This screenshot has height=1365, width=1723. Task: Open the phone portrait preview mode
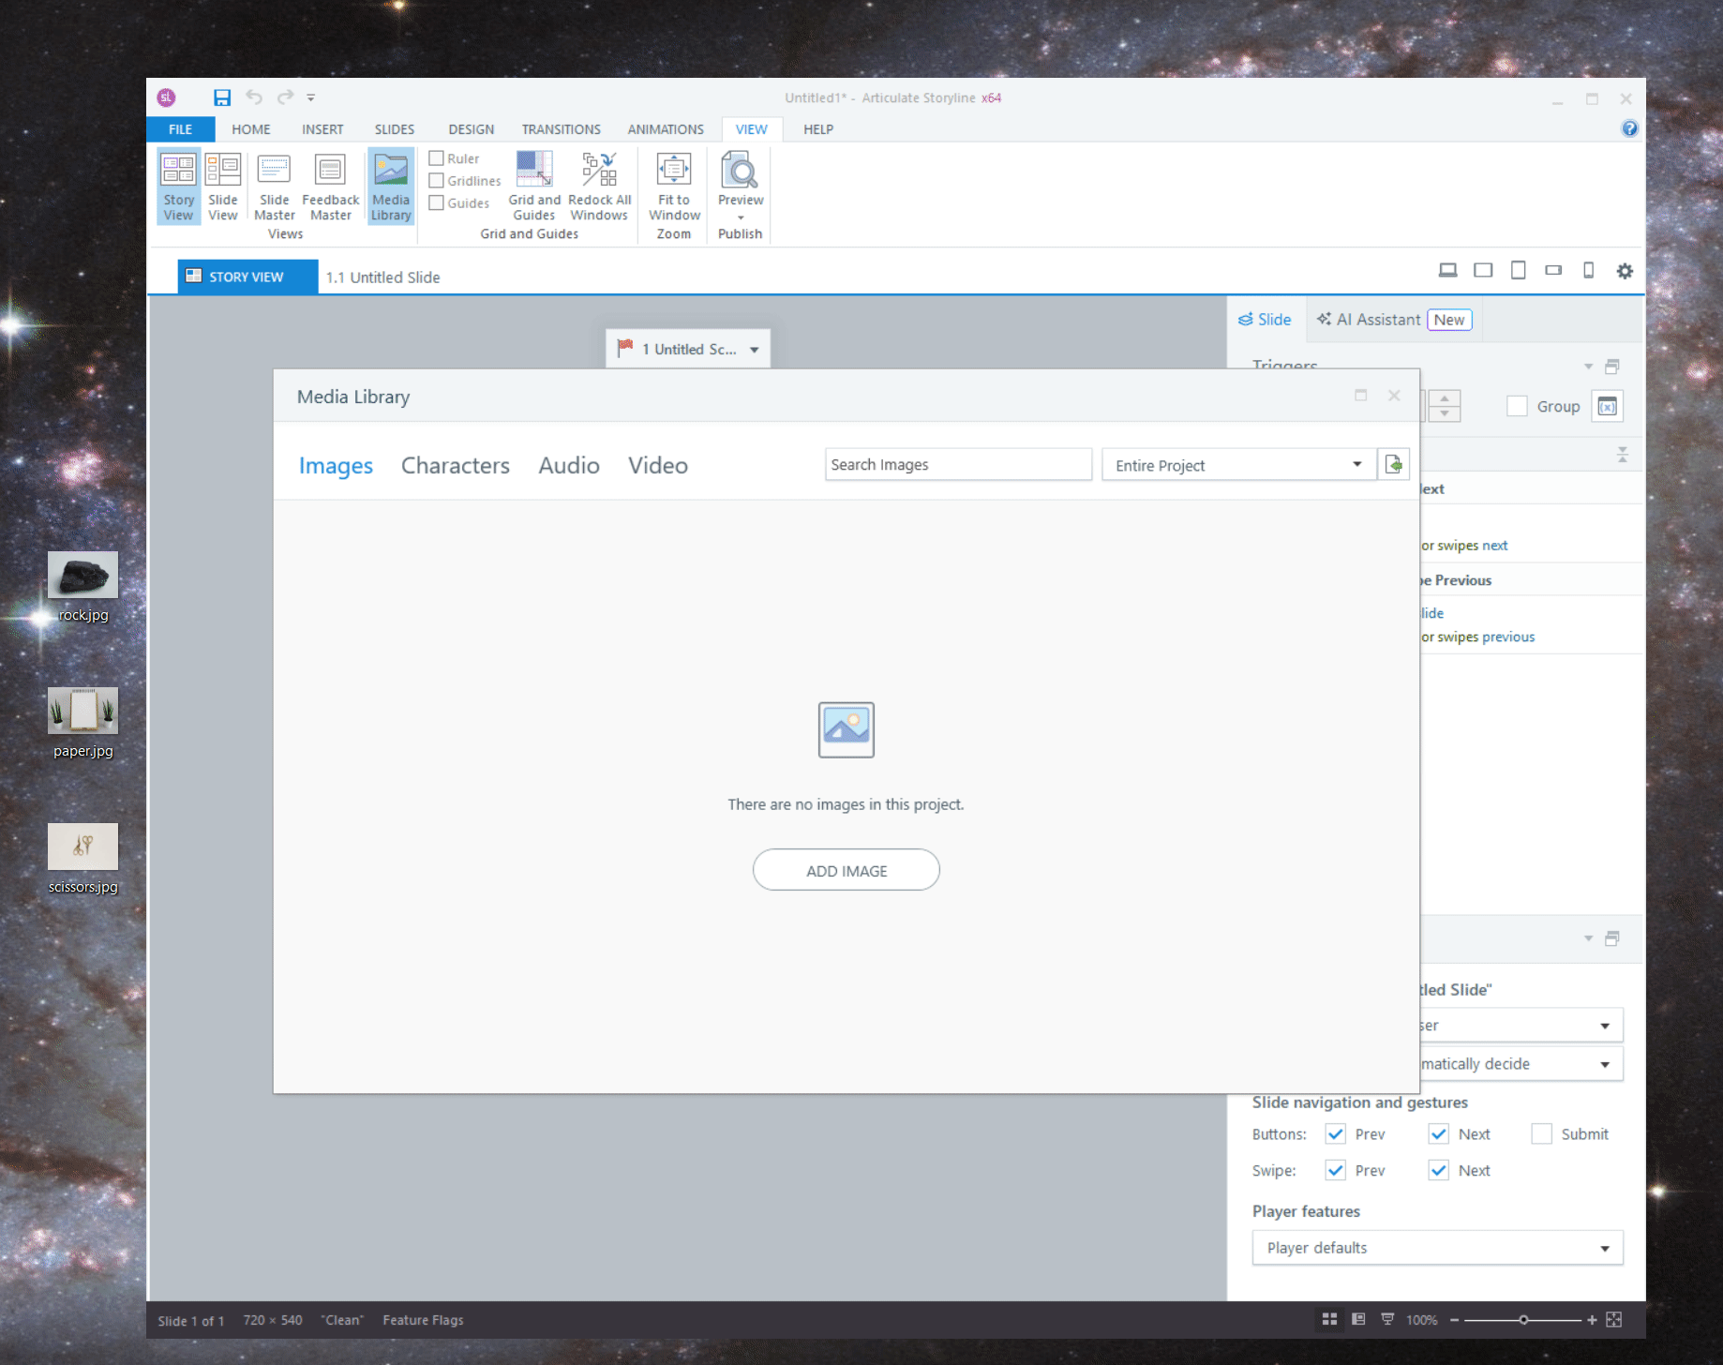coord(1588,270)
